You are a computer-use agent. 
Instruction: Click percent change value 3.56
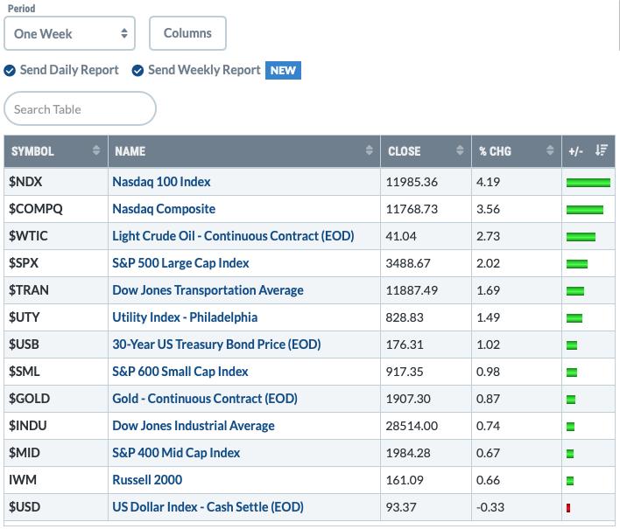[488, 209]
